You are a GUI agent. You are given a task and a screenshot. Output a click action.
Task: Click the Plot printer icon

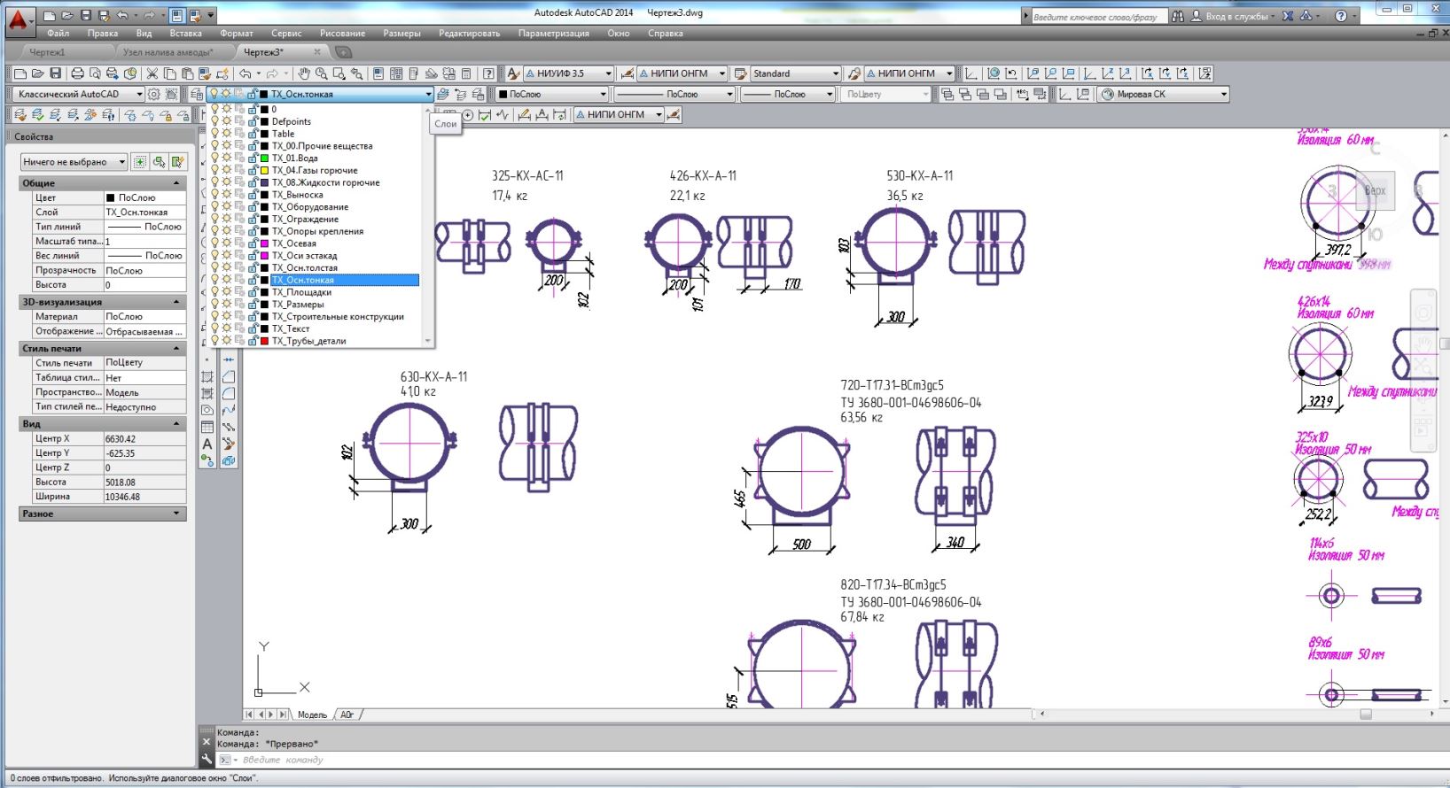pyautogui.click(x=77, y=73)
